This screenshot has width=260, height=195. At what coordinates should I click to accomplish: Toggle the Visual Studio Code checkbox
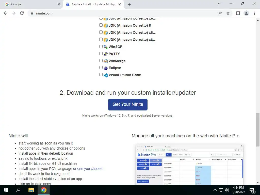click(x=101, y=74)
